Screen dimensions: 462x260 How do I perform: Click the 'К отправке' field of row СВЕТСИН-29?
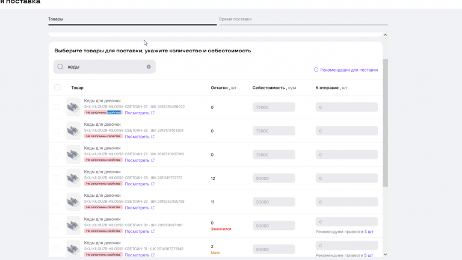tap(346, 202)
